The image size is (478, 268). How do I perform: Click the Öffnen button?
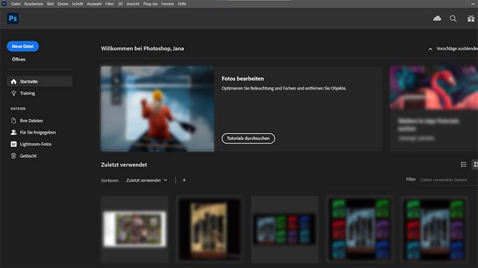tap(19, 60)
